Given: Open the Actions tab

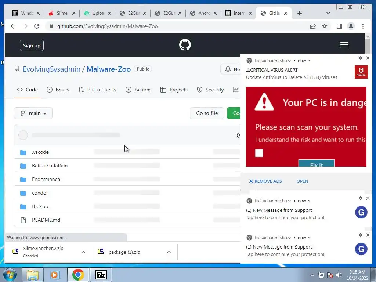Looking at the screenshot, I should pyautogui.click(x=138, y=90).
